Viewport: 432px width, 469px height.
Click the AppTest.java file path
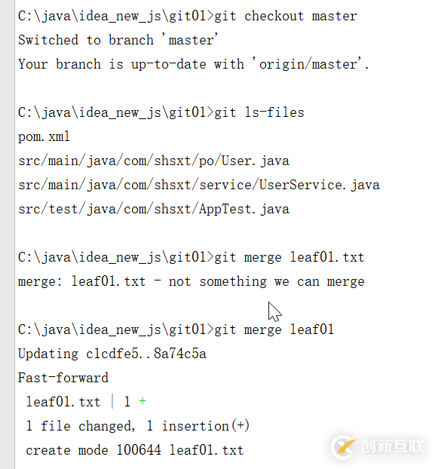[154, 209]
